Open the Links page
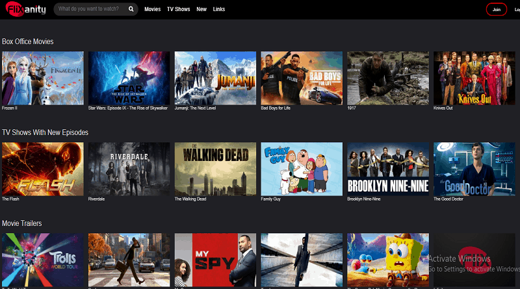 tap(218, 10)
